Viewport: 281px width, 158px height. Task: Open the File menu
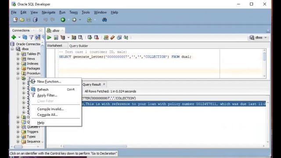tap(14, 12)
